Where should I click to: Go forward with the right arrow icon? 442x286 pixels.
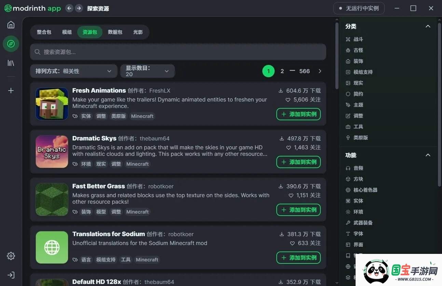(x=79, y=8)
